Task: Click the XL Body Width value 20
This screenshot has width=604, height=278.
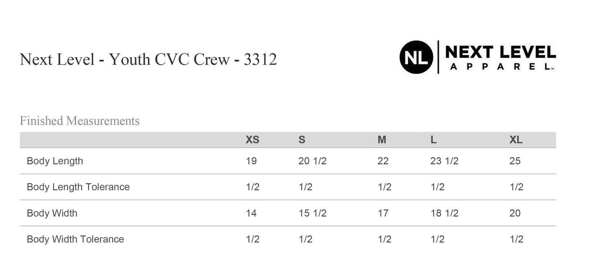Action: (x=515, y=213)
